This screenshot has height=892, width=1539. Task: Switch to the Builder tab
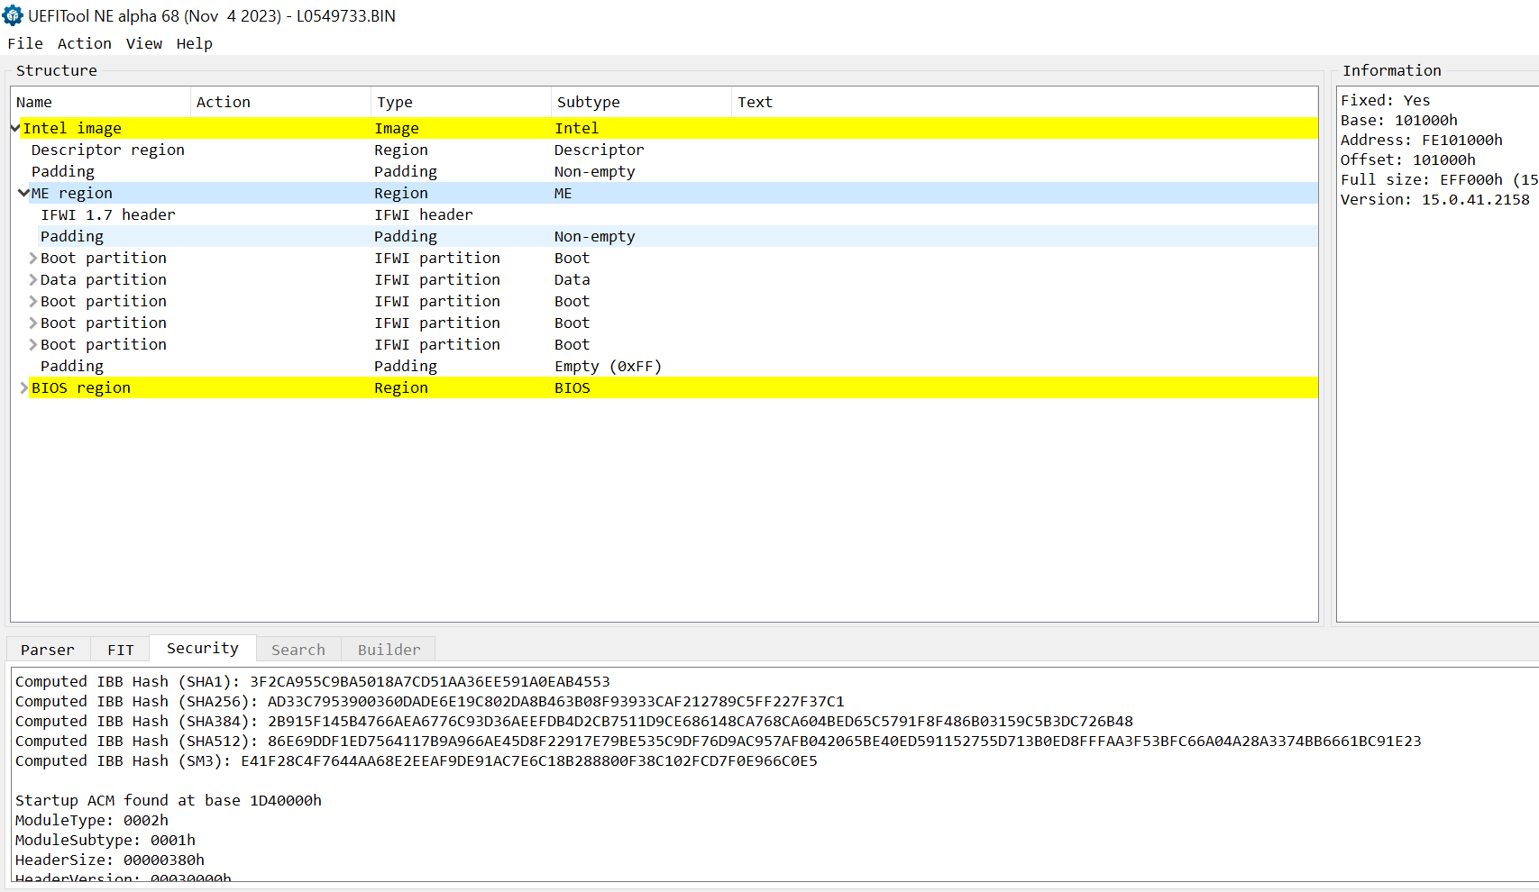pyautogui.click(x=389, y=650)
